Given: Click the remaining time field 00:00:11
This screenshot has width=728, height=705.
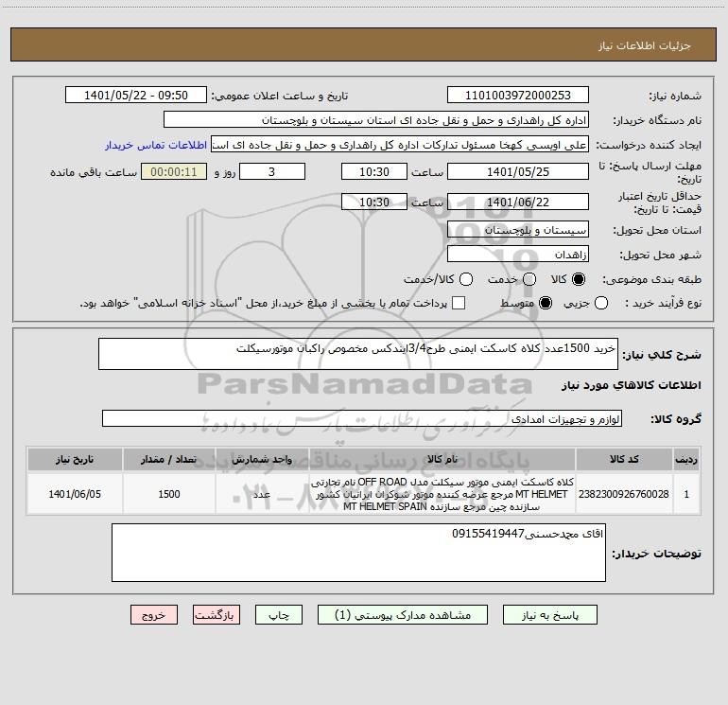Looking at the screenshot, I should [174, 171].
